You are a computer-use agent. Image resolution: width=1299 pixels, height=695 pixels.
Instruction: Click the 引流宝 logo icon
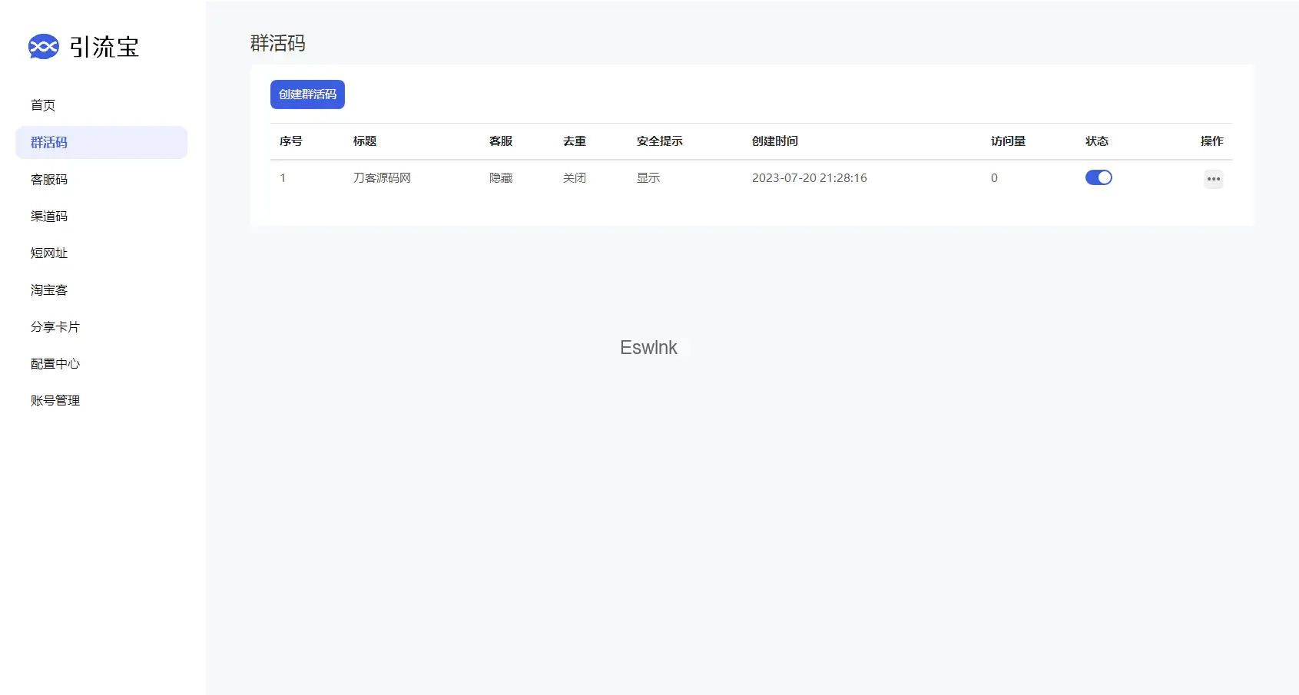tap(43, 47)
